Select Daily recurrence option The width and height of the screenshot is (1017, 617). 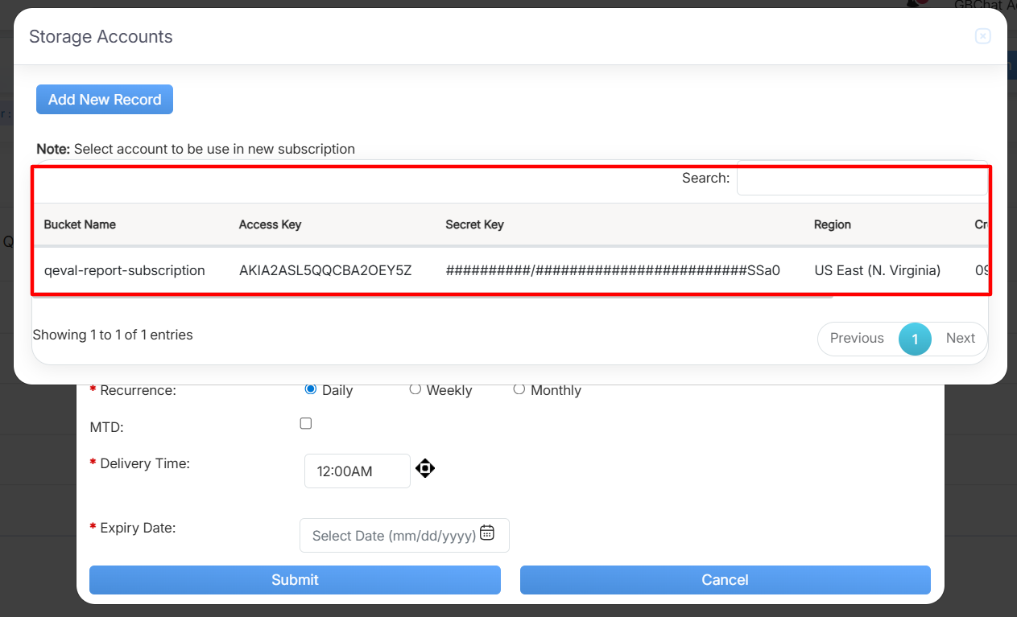point(311,389)
